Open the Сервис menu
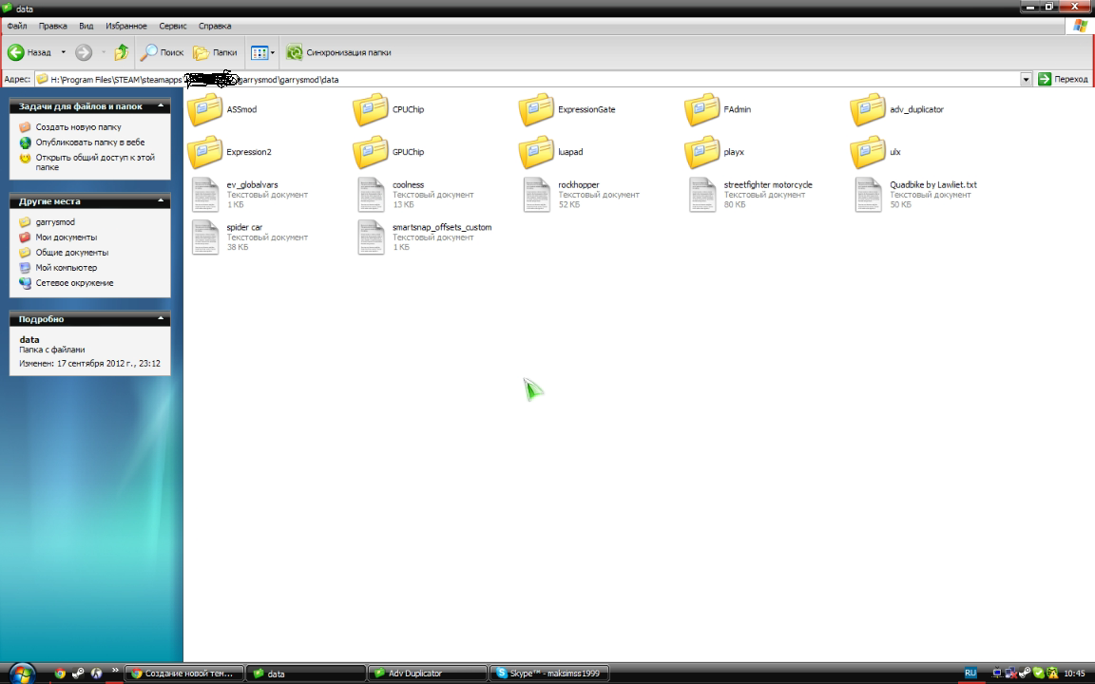1095x684 pixels. point(172,26)
